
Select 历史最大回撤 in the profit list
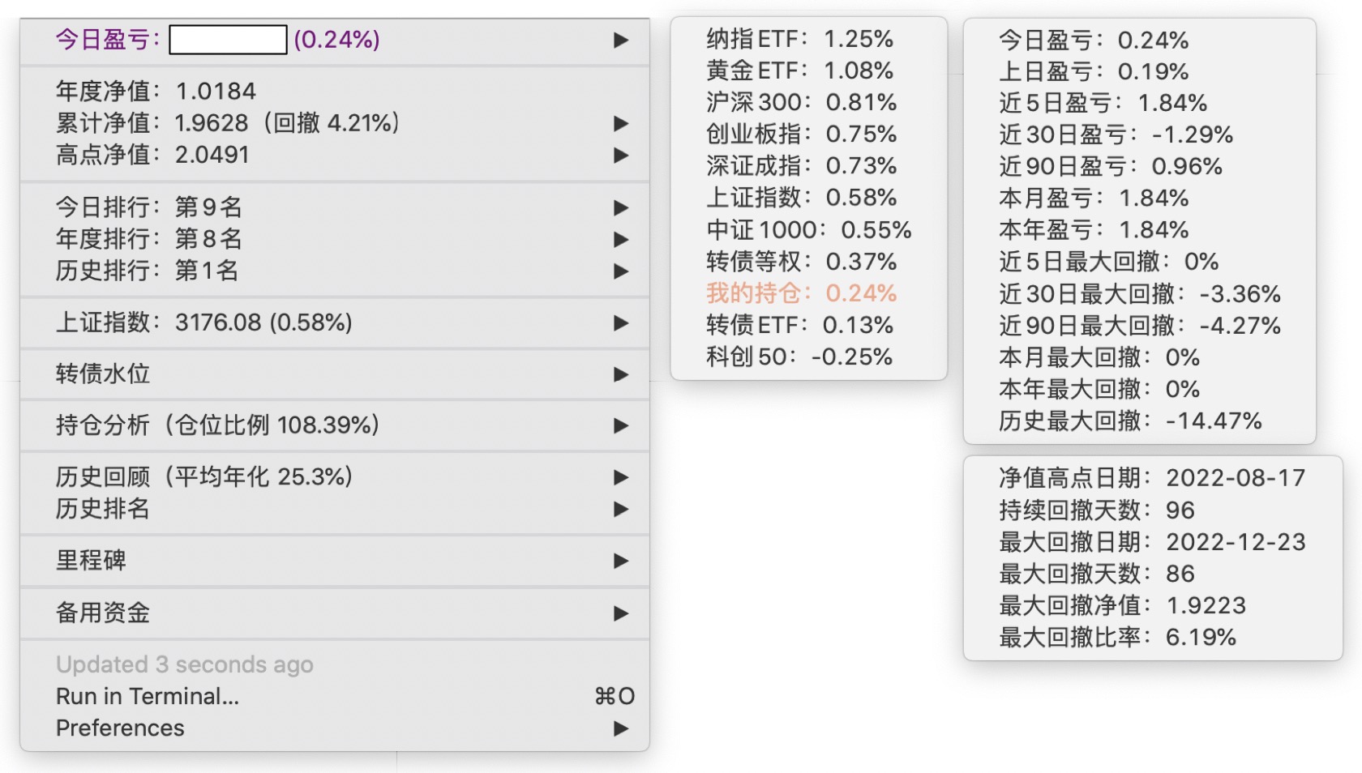1130,421
